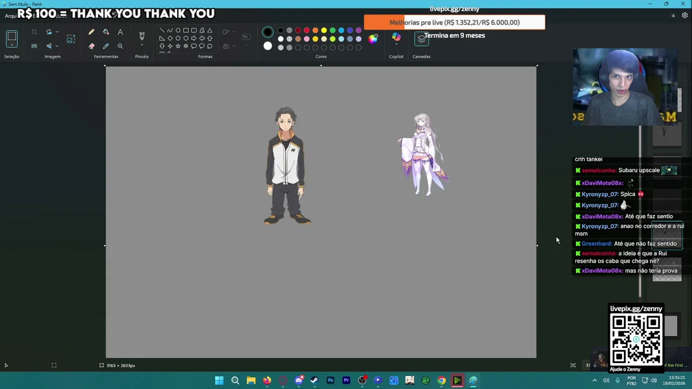692x389 pixels.
Task: Pick the triangle shape
Action: tap(210, 30)
